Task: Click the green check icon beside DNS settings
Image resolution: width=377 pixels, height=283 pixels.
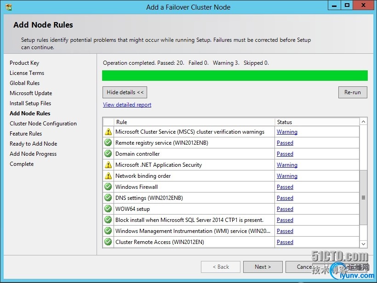Action: pyautogui.click(x=108, y=198)
